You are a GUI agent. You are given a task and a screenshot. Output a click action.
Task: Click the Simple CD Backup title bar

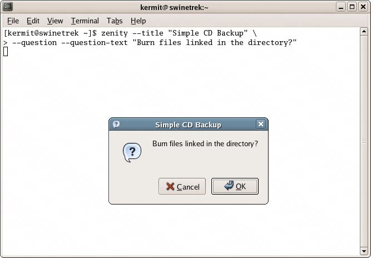(x=187, y=125)
